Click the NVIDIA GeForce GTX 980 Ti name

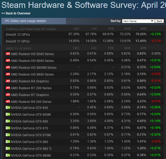click(x=31, y=149)
